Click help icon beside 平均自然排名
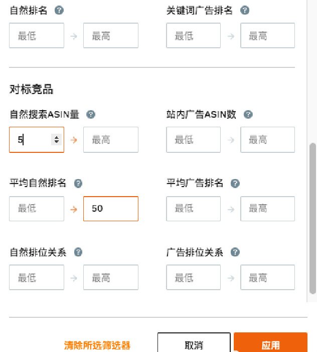Screen dimensions: 317x352 click(78, 184)
